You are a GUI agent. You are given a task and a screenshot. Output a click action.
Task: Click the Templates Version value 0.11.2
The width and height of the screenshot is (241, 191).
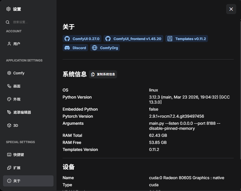coord(154,150)
